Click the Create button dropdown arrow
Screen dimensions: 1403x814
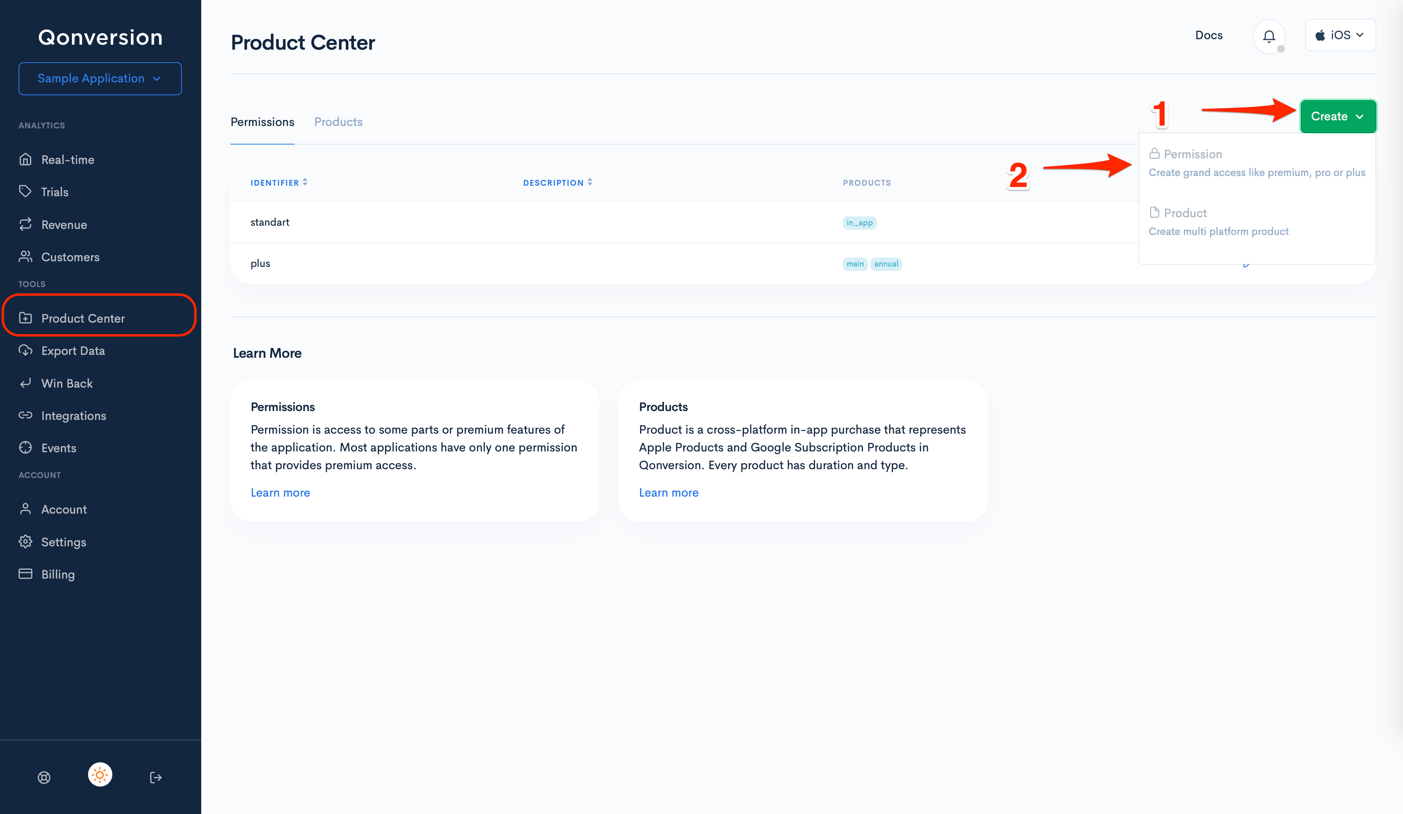tap(1360, 116)
